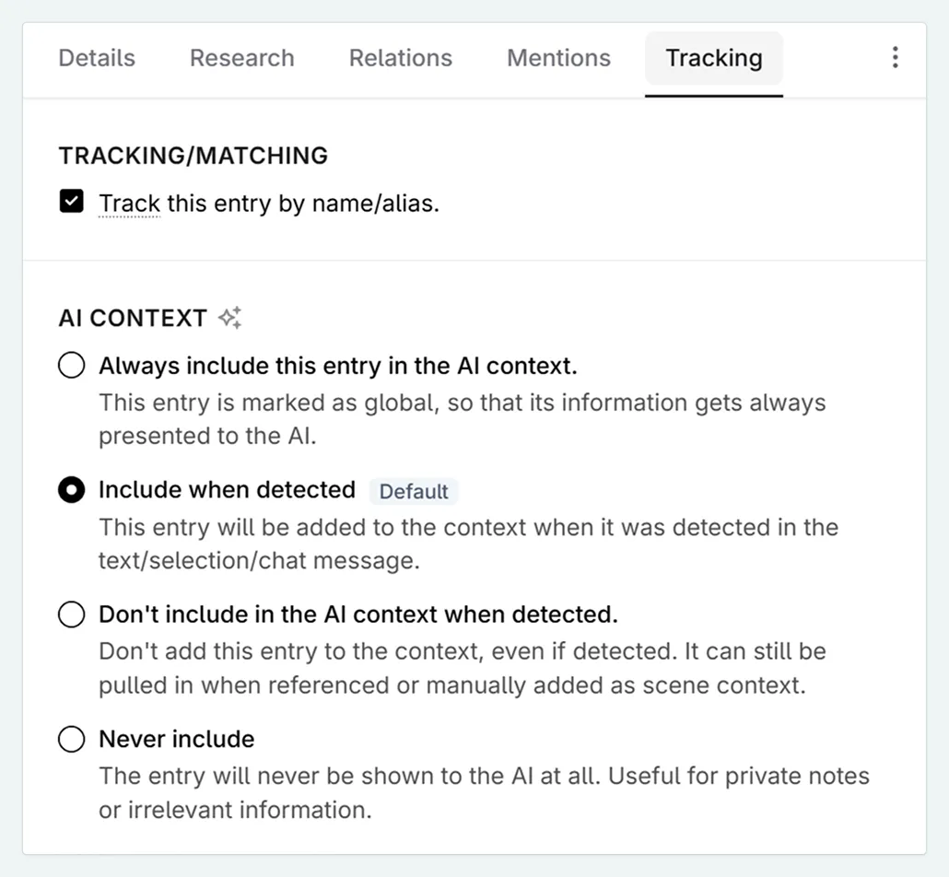Image resolution: width=949 pixels, height=877 pixels.
Task: Select the Never include option
Action: (x=71, y=738)
